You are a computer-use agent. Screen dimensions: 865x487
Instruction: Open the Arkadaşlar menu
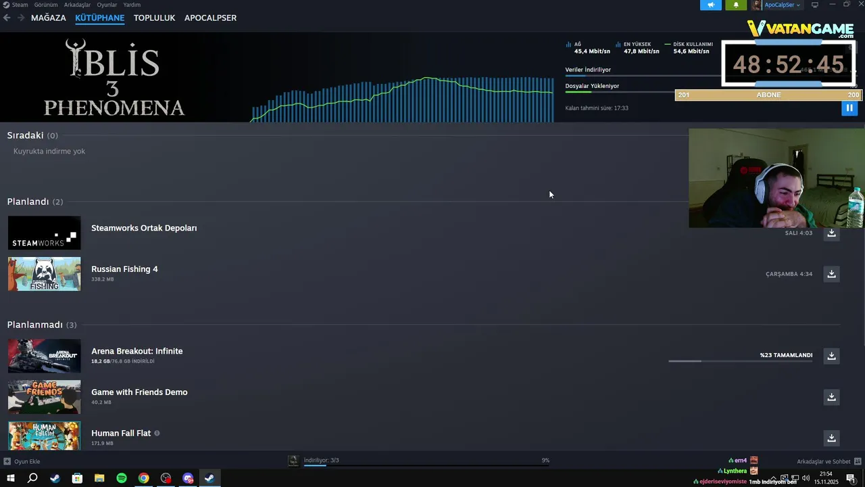click(x=77, y=5)
